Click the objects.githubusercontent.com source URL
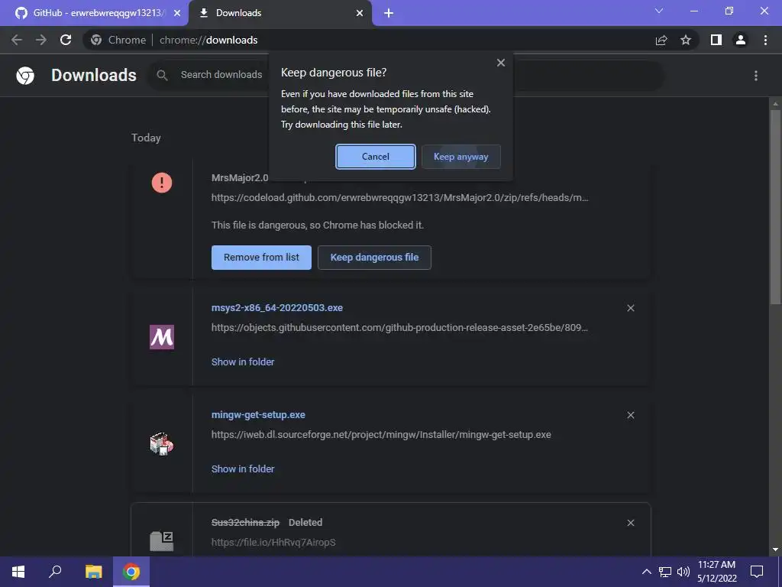782x587 pixels. [x=399, y=328]
